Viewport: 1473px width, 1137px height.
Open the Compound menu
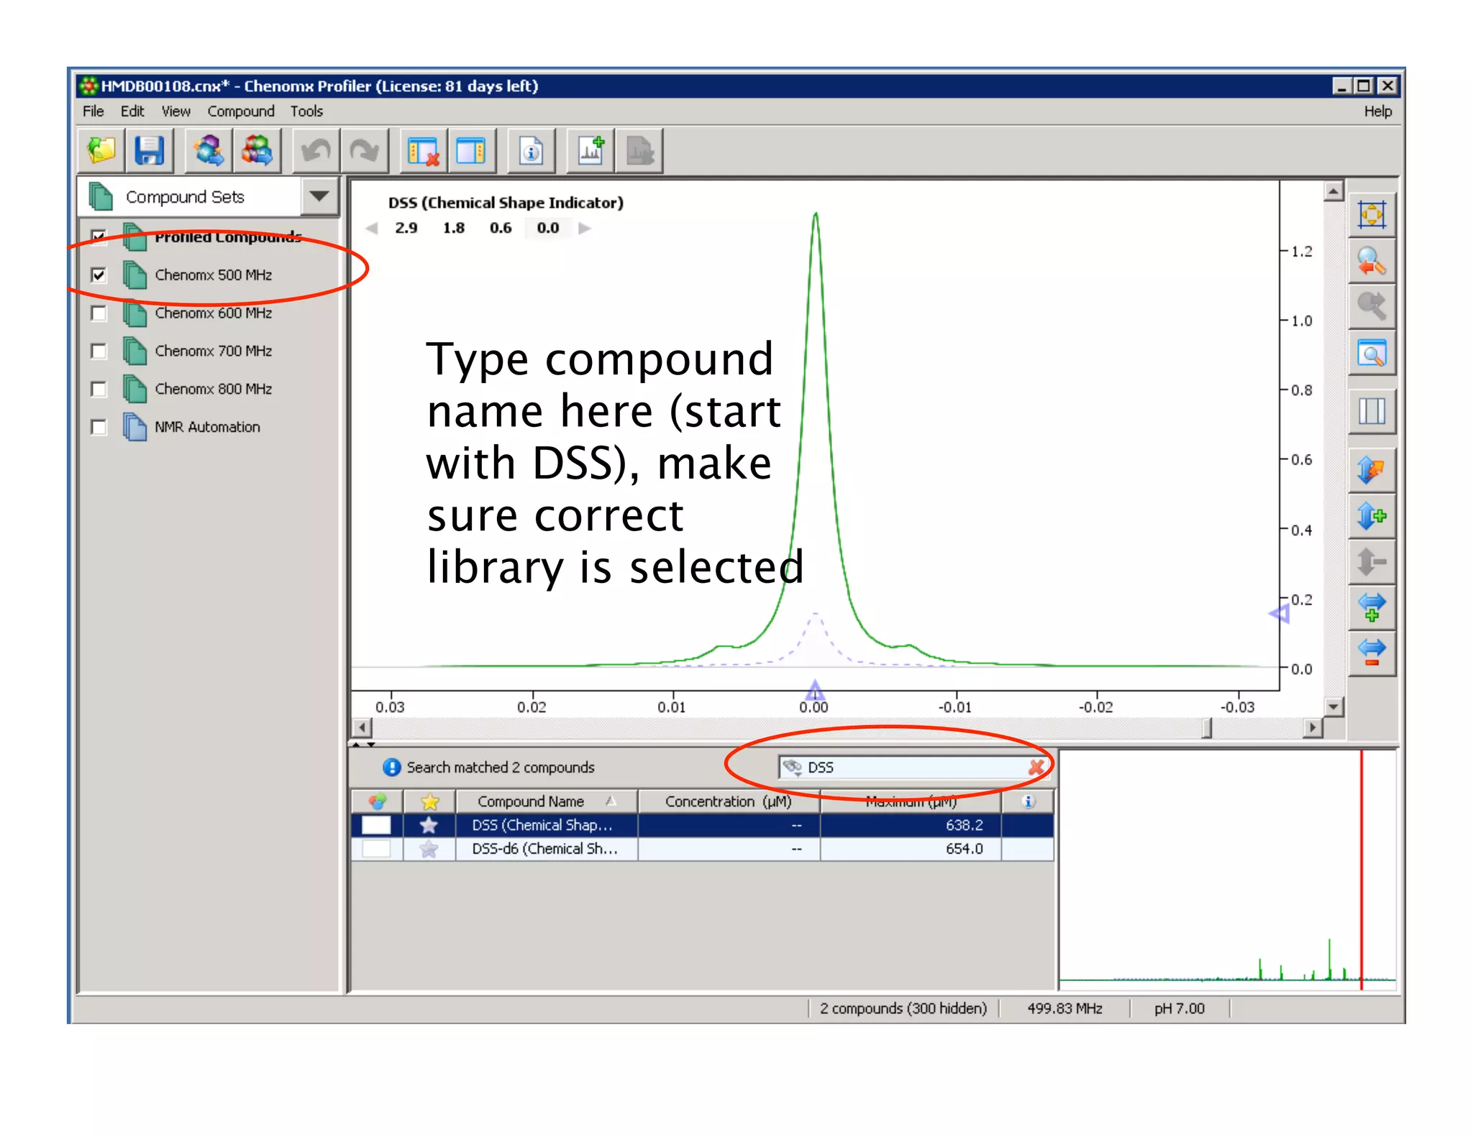point(241,111)
